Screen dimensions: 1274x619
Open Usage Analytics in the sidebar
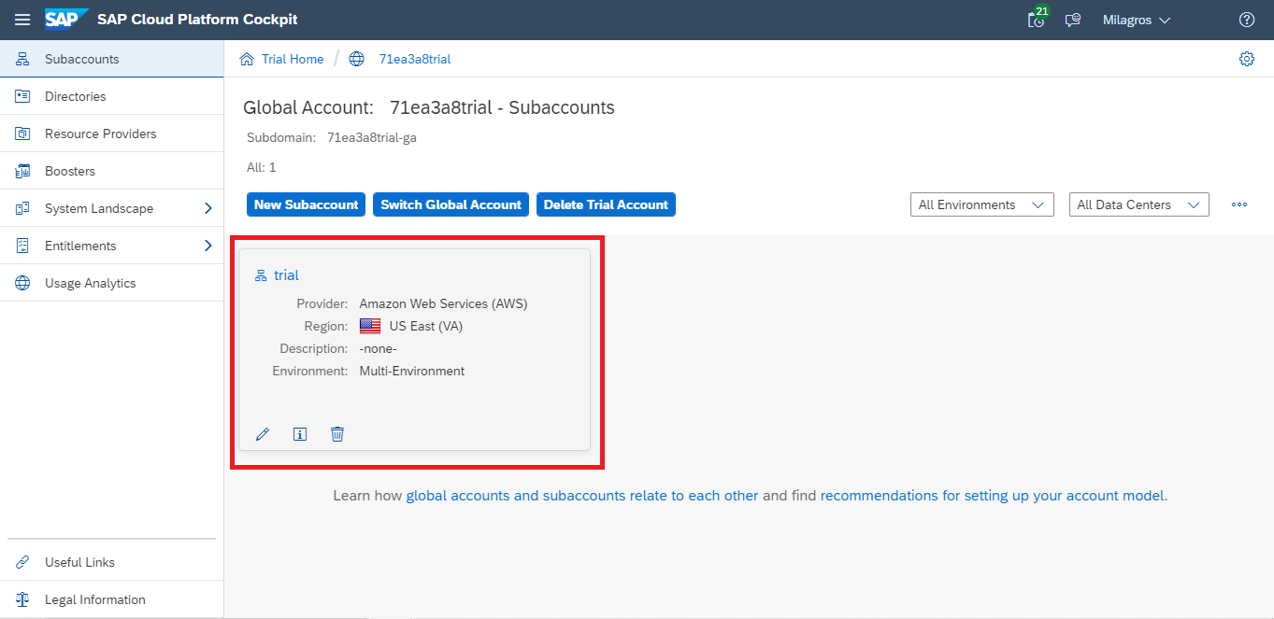pos(90,283)
